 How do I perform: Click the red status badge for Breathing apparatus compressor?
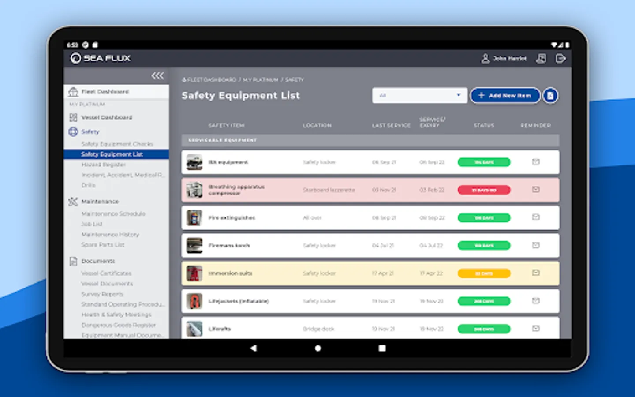click(x=484, y=190)
